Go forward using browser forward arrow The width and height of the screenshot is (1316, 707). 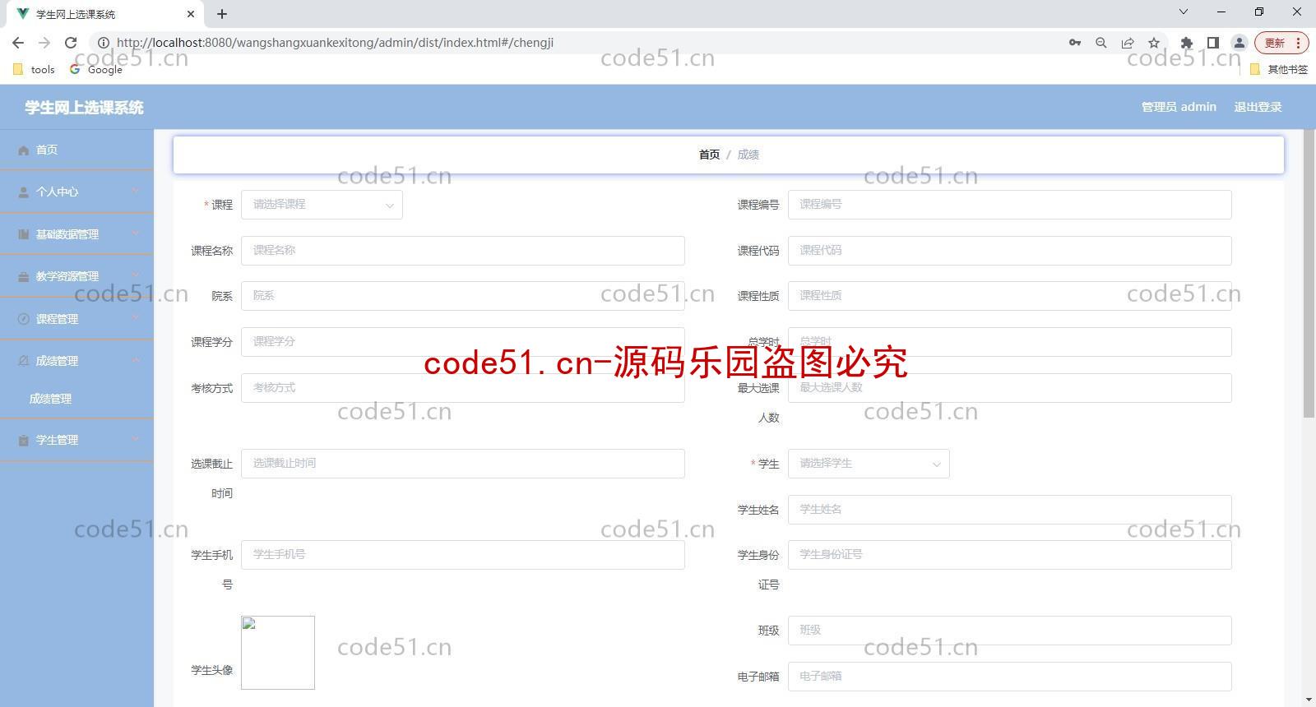[44, 43]
